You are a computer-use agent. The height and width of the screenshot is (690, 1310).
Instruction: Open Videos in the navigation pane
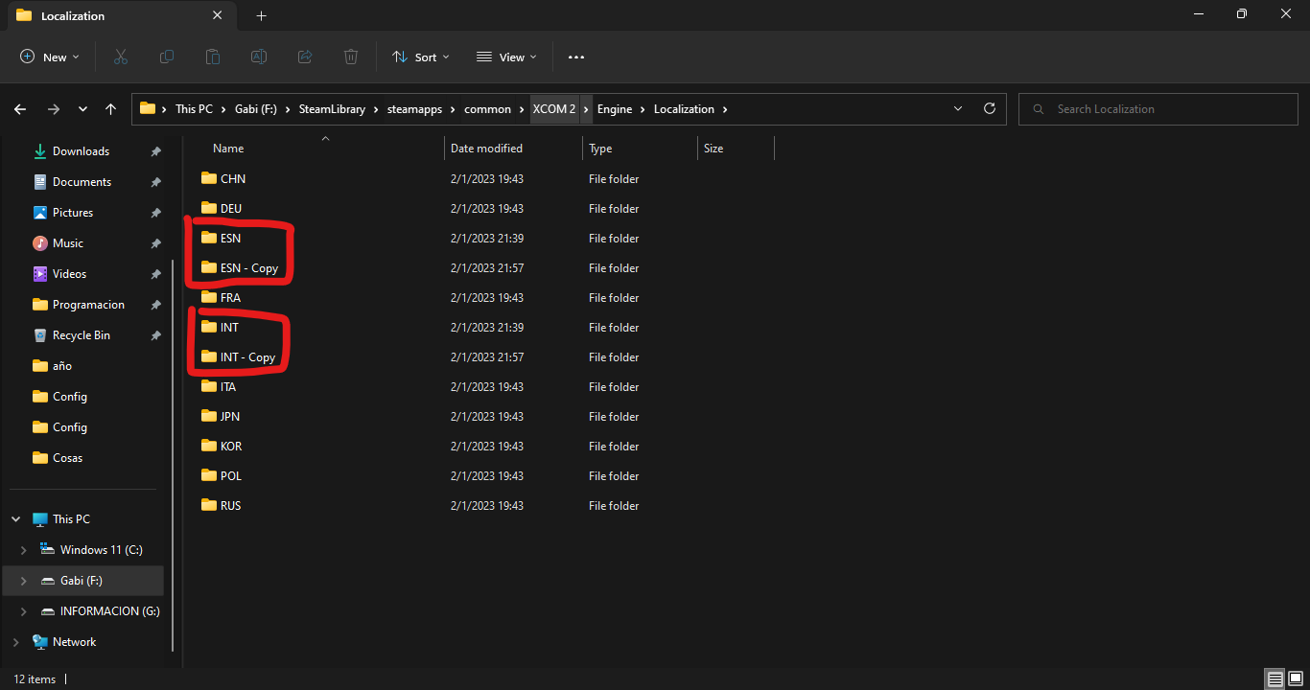69,274
